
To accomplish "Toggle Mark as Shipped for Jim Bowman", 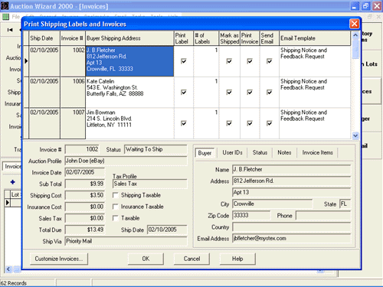I will pyautogui.click(x=229, y=123).
